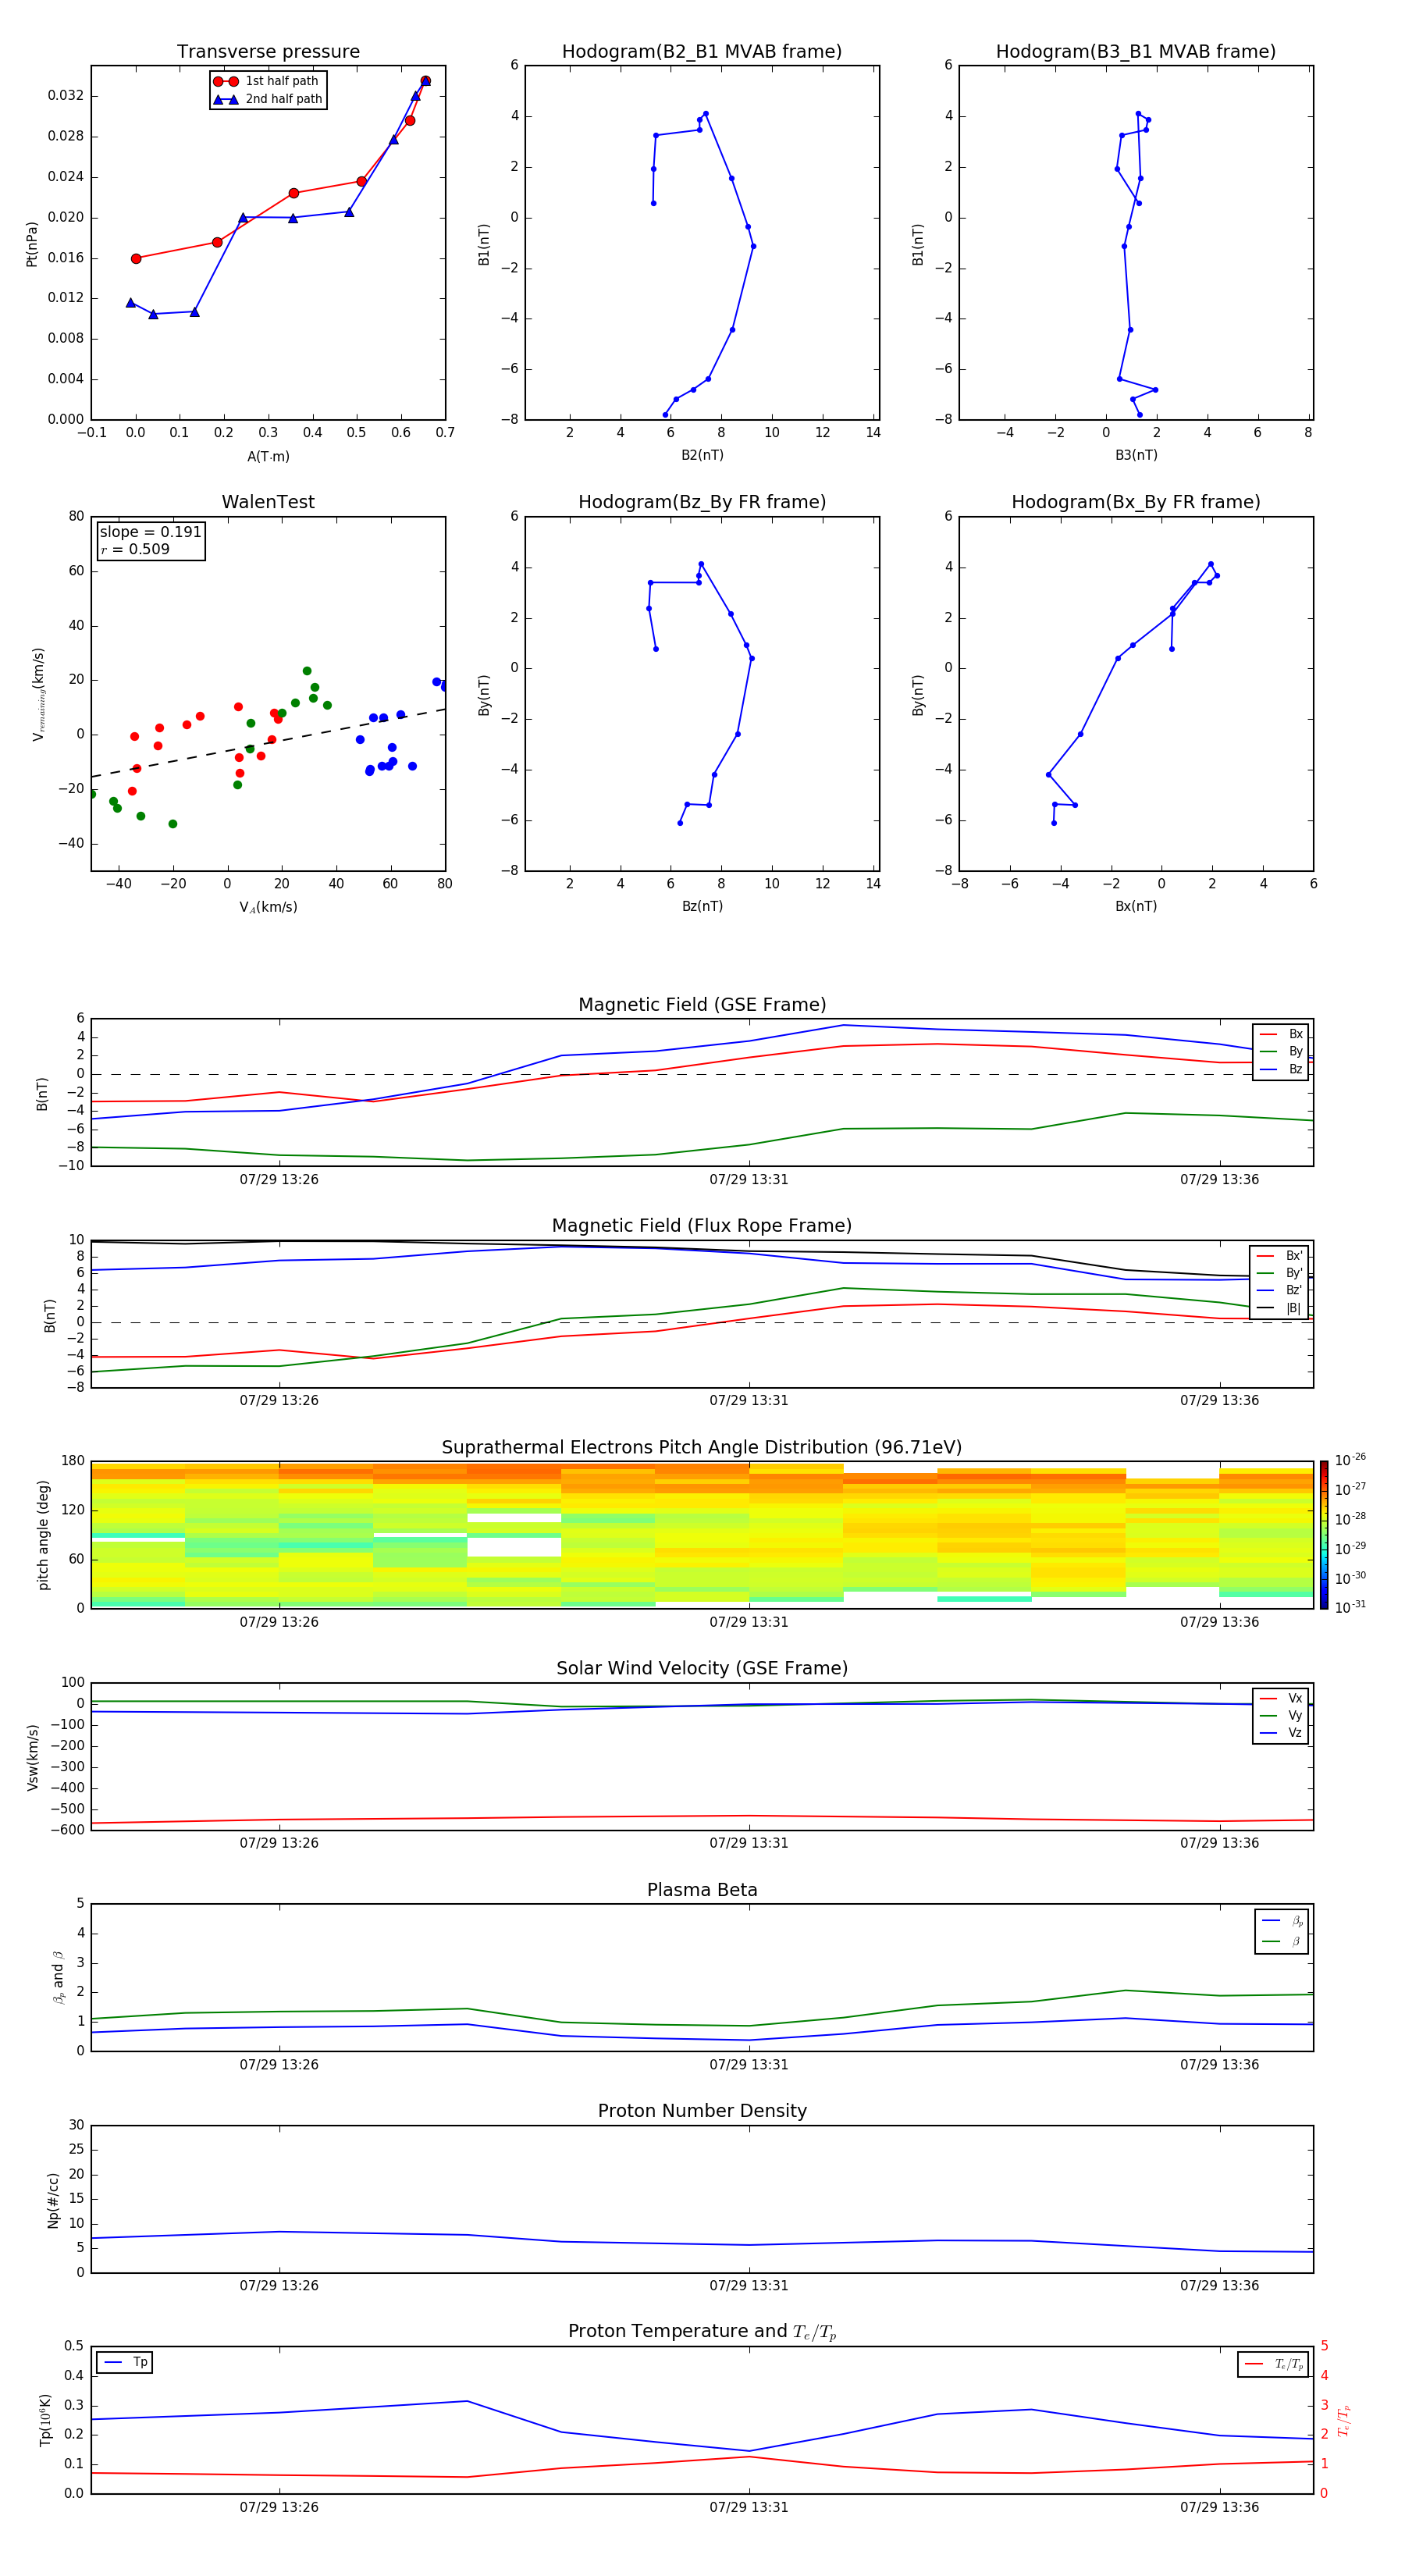Viewport: 1405px width, 2576px height.
Task: Click the 'Bz' legend entry in GSE field plot
Action: pos(1281,1069)
